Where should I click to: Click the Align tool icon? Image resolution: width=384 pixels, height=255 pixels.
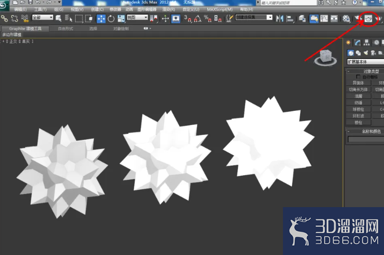click(290, 19)
